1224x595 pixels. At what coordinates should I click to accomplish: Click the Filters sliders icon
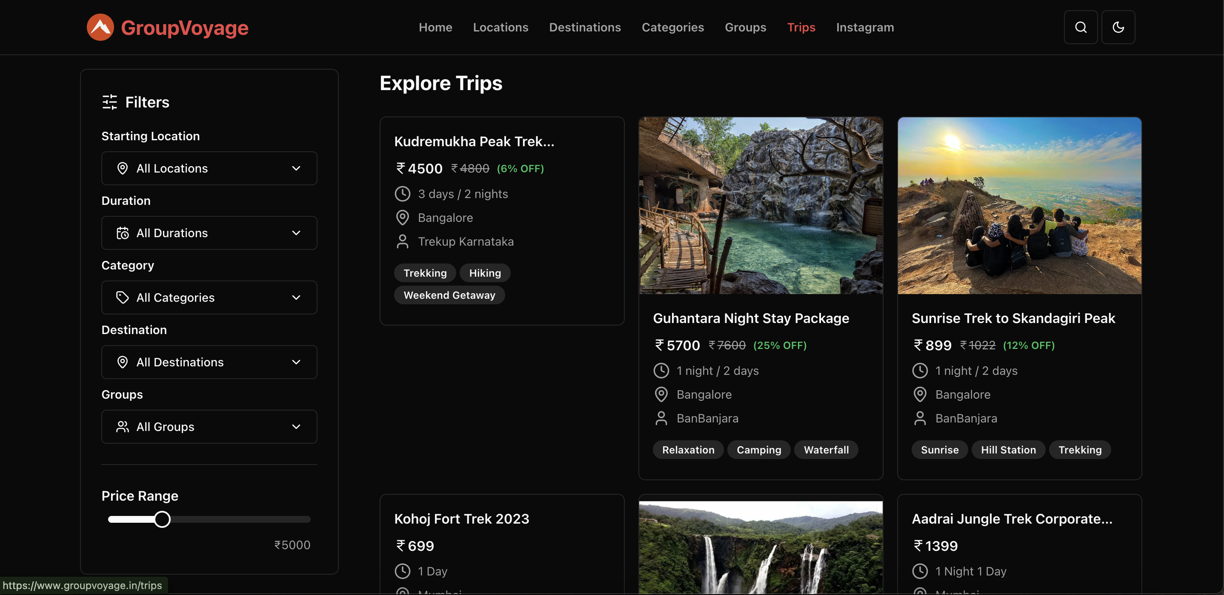[x=109, y=102]
